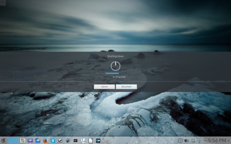
Task: Open Skype from the taskbar
Action: pos(53,141)
